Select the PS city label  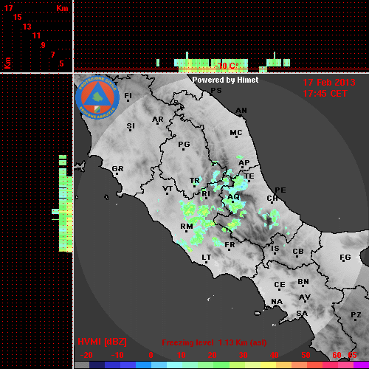tap(216, 91)
